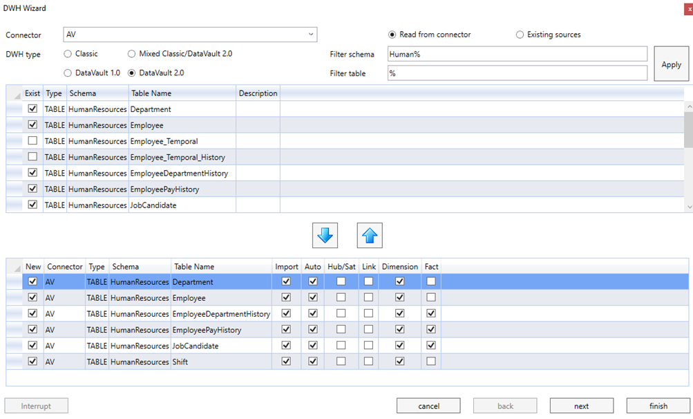Uncheck Exist for the Department source table
This screenshot has width=693, height=419.
click(32, 109)
